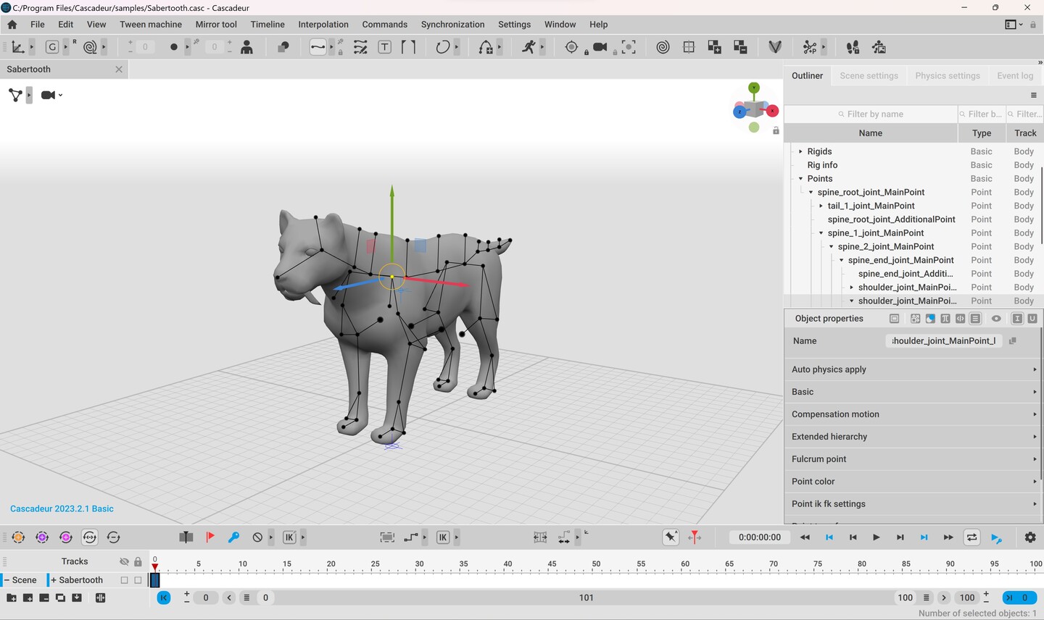The width and height of the screenshot is (1044, 620).
Task: Click the text box T icon
Action: click(385, 48)
